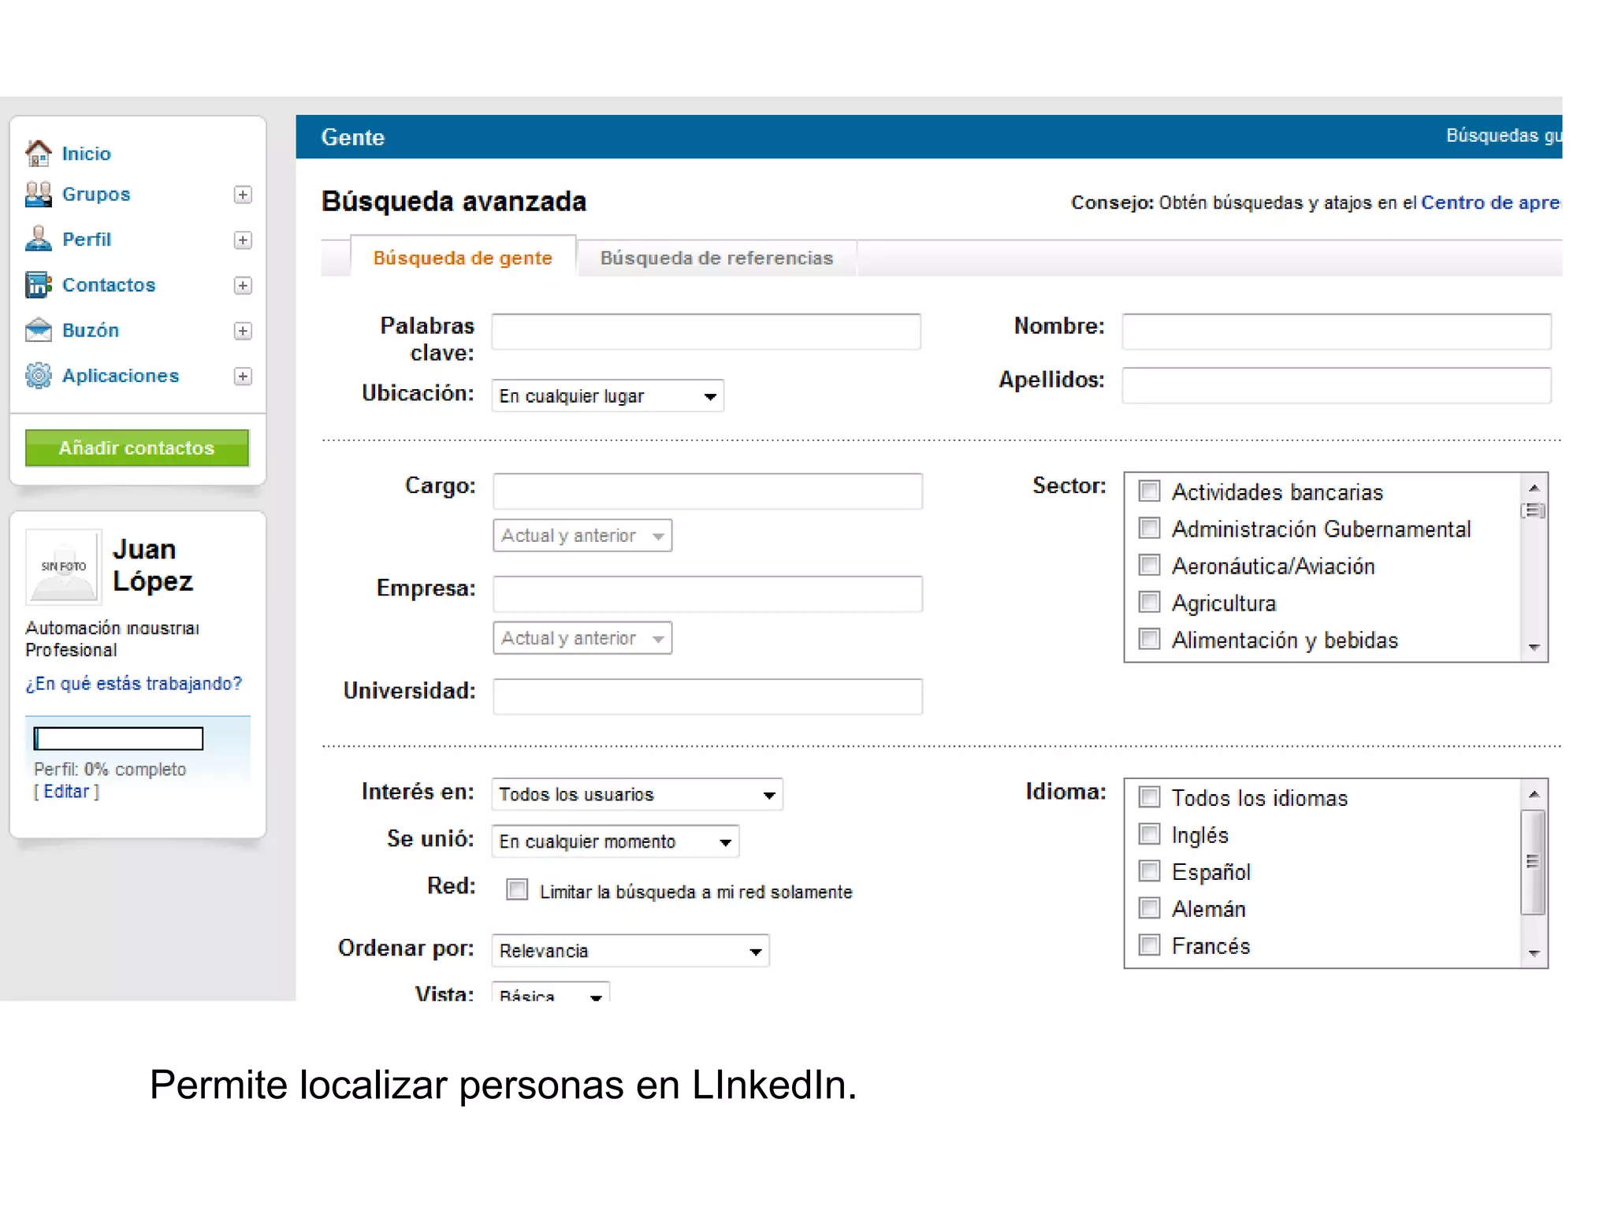Check the Inglés language option
The image size is (1614, 1210).
coord(1150,834)
